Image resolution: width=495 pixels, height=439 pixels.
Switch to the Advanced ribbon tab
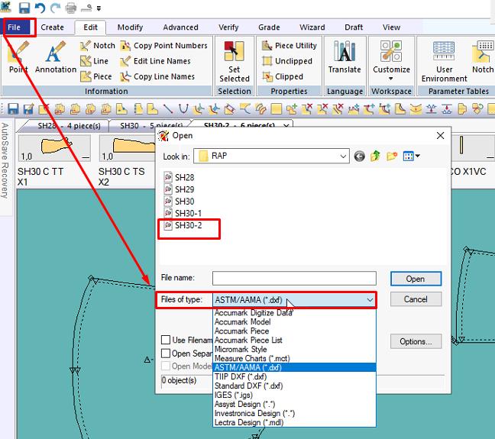click(180, 27)
